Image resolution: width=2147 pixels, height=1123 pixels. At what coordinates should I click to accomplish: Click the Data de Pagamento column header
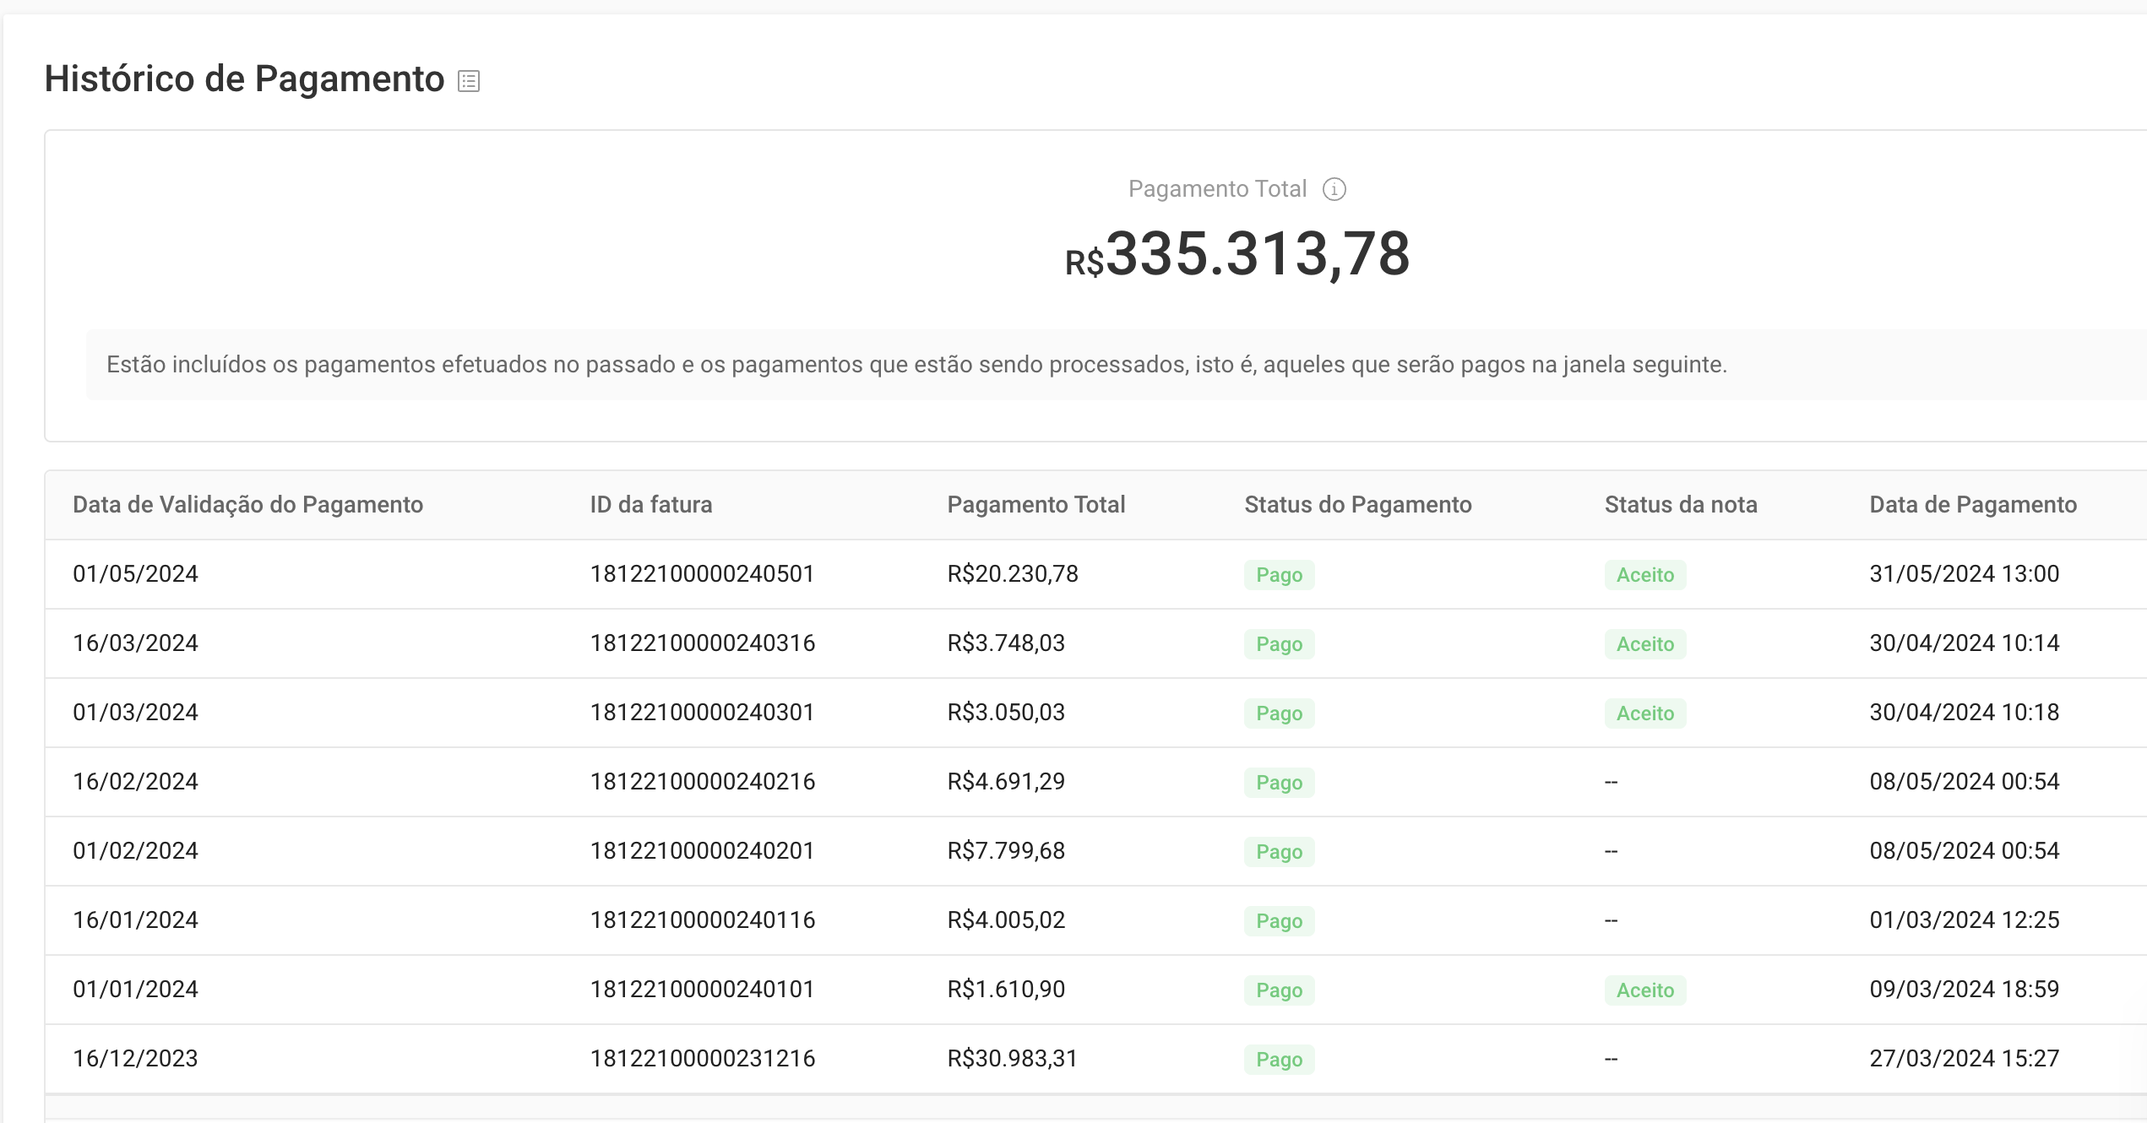click(1972, 505)
